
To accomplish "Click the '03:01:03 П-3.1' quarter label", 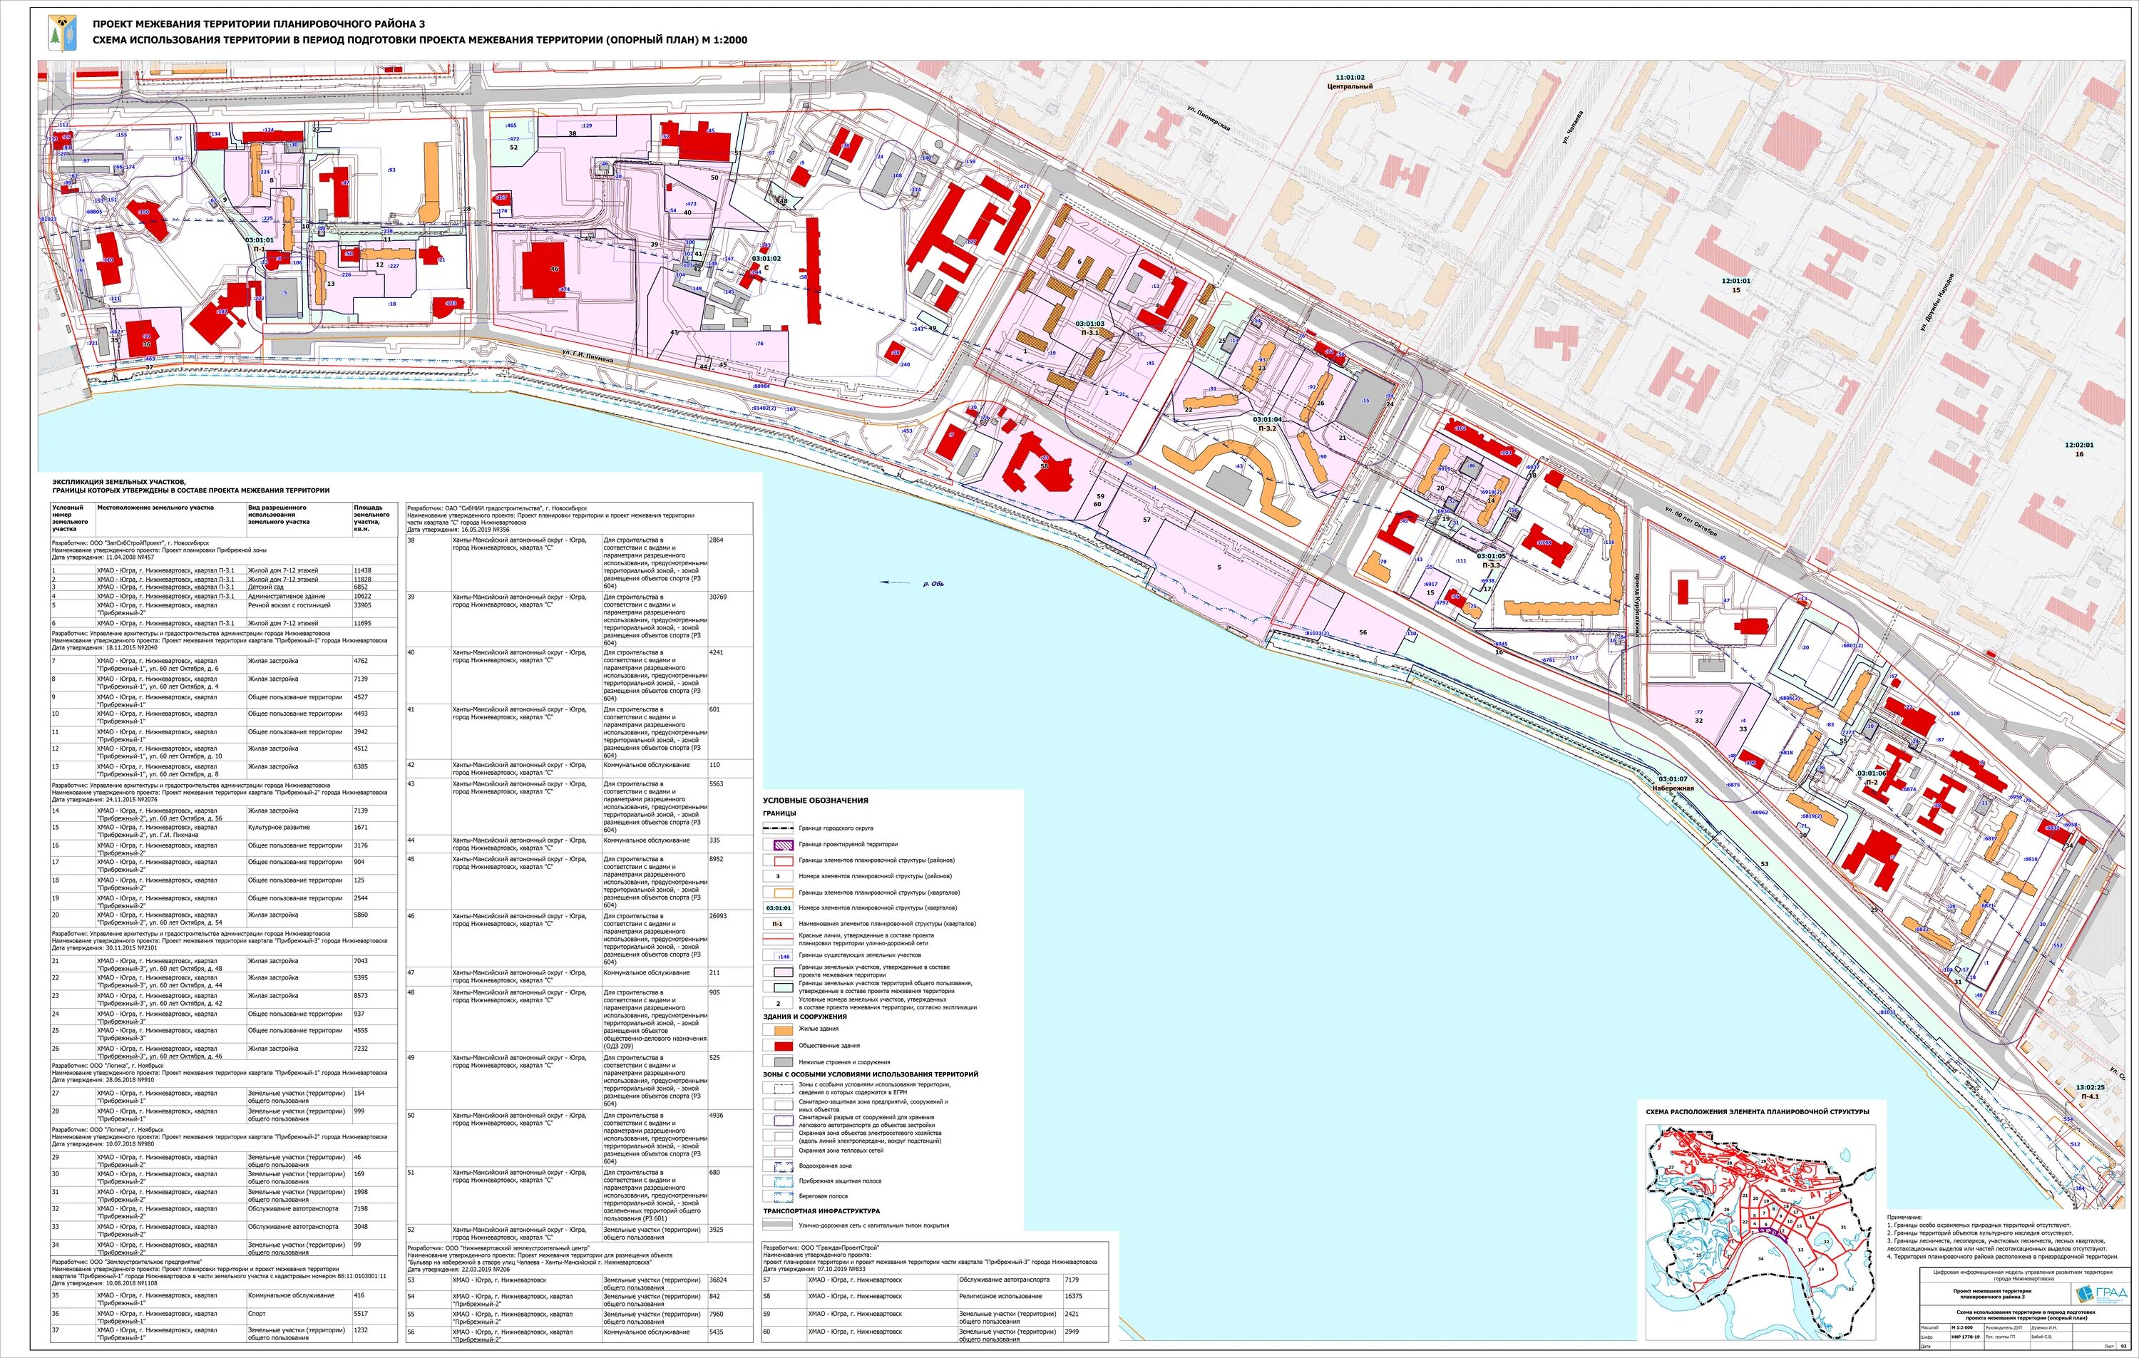I will point(1089,328).
